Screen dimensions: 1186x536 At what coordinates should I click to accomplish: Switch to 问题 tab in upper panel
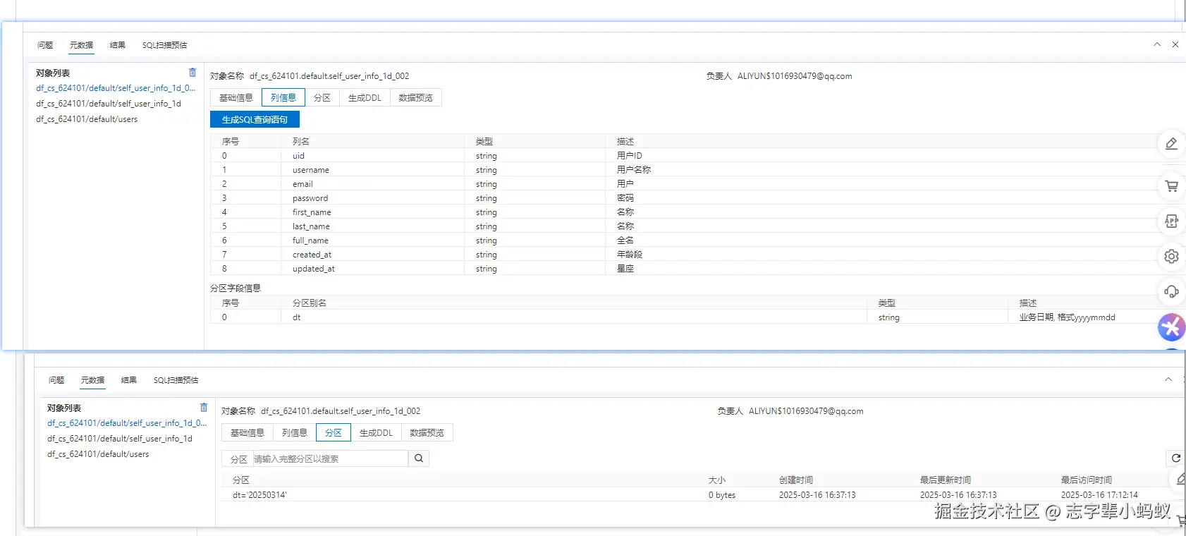pos(45,45)
